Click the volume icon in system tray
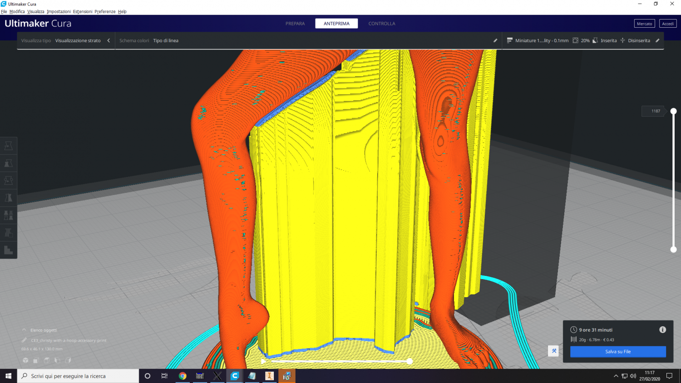 point(633,376)
